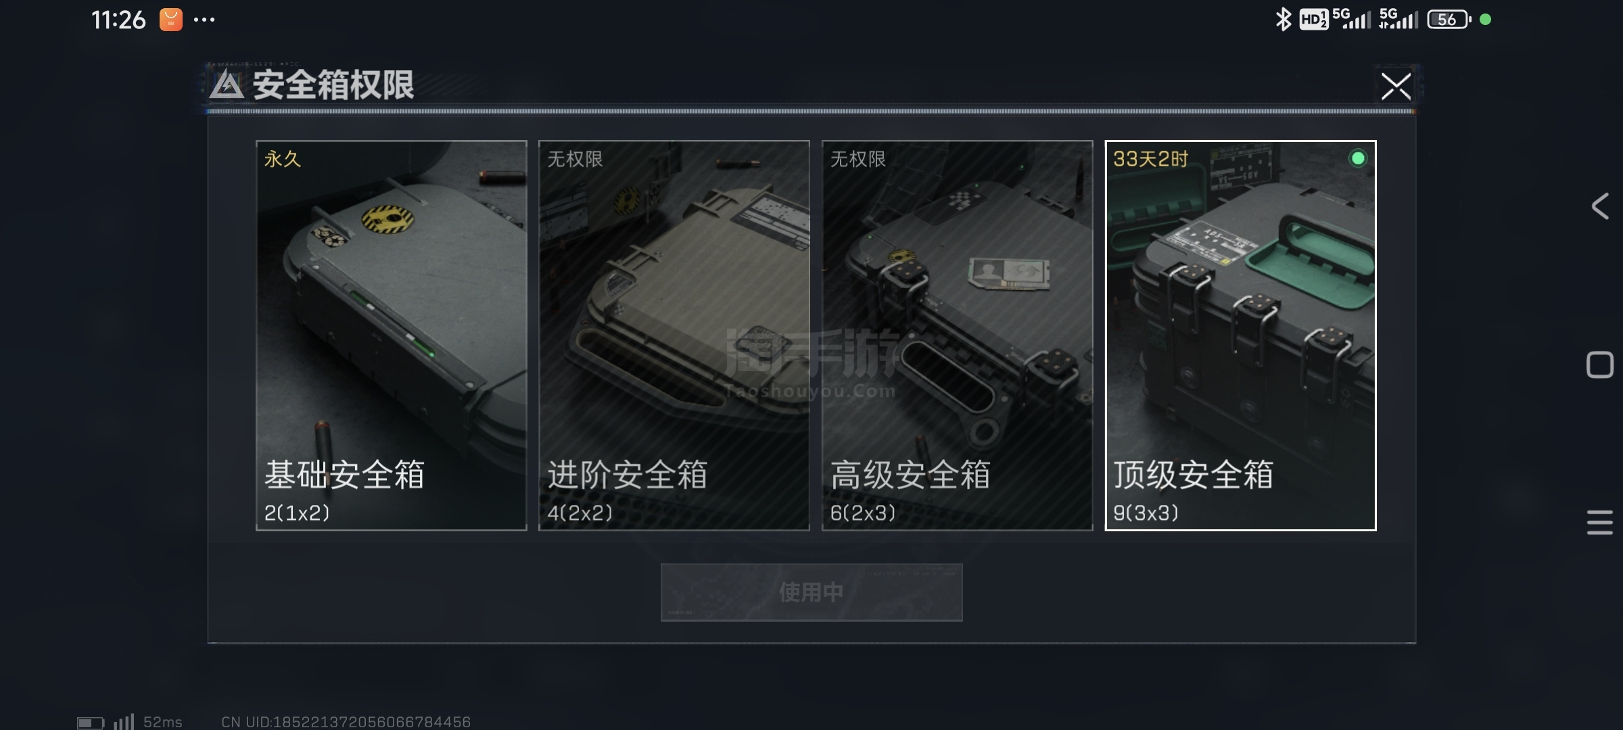Screen dimensions: 1623x730
Task: Click the 永久 label on basic safe
Action: click(283, 160)
